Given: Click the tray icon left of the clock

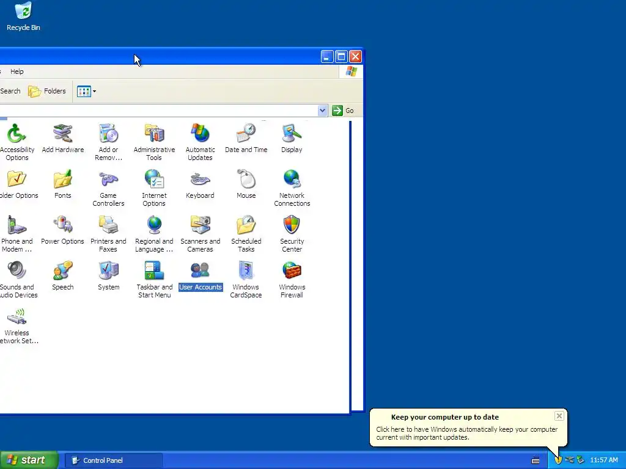Looking at the screenshot, I should (x=581, y=460).
